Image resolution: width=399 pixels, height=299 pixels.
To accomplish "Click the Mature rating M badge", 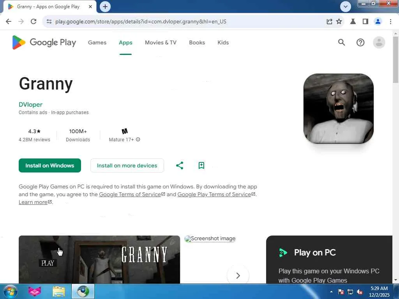I will coord(125,131).
